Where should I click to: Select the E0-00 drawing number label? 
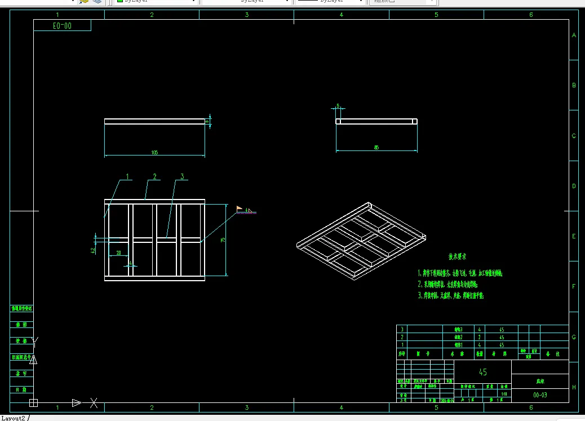pos(62,26)
